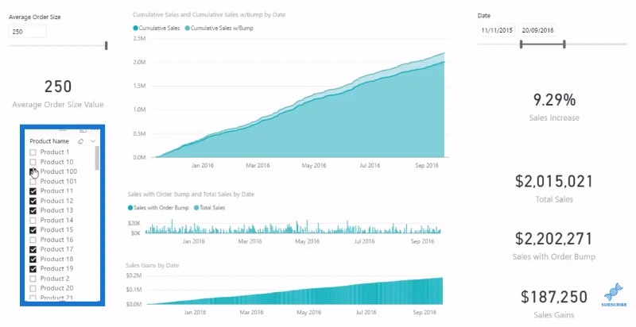Open the end date 20/09/2016 field
The image size is (636, 327).
[x=537, y=30]
